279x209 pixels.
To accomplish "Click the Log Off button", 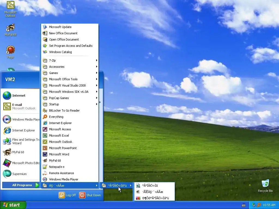I will click(68, 195).
